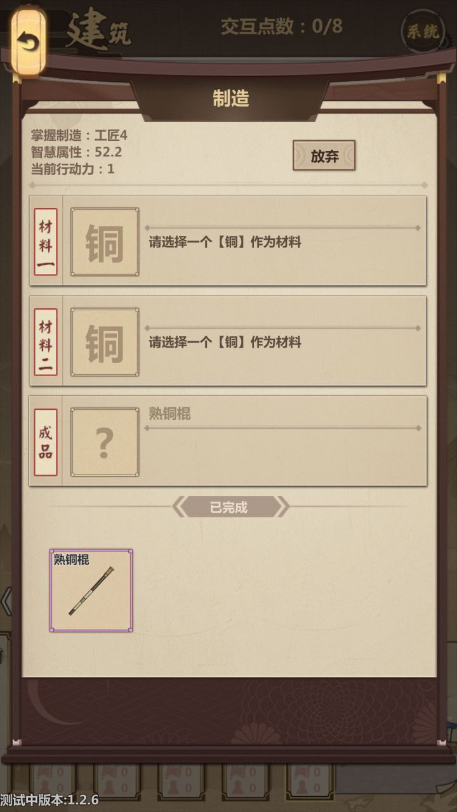Screen dimensions: 457x812
Task: Click the right chevron of 已完成 banner
Action: point(282,507)
